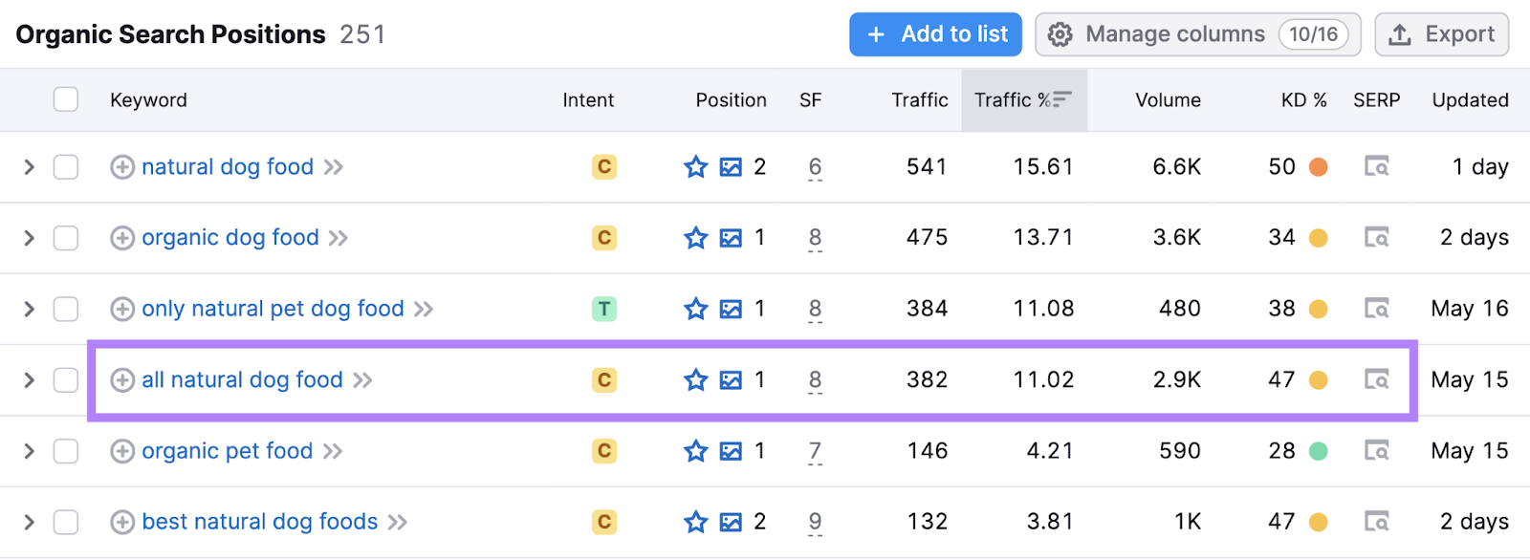Open SERP view icon for natural dog food
Viewport: 1530px width, 560px height.
pyautogui.click(x=1377, y=167)
